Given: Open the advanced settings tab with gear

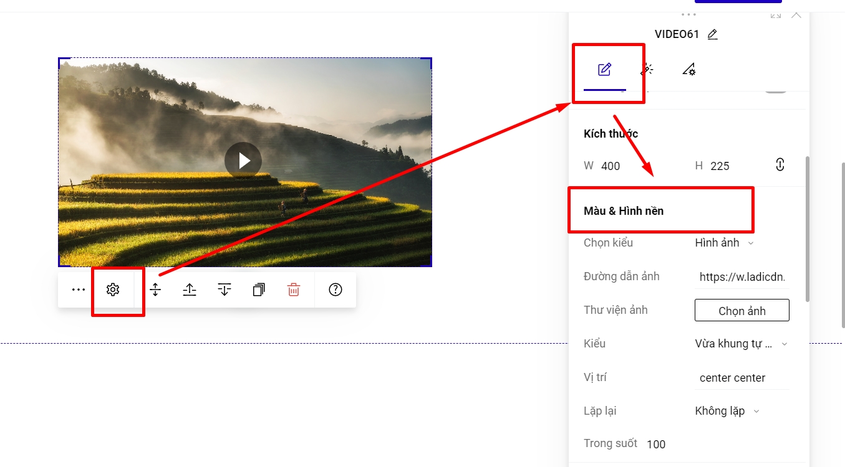Looking at the screenshot, I should point(689,69).
